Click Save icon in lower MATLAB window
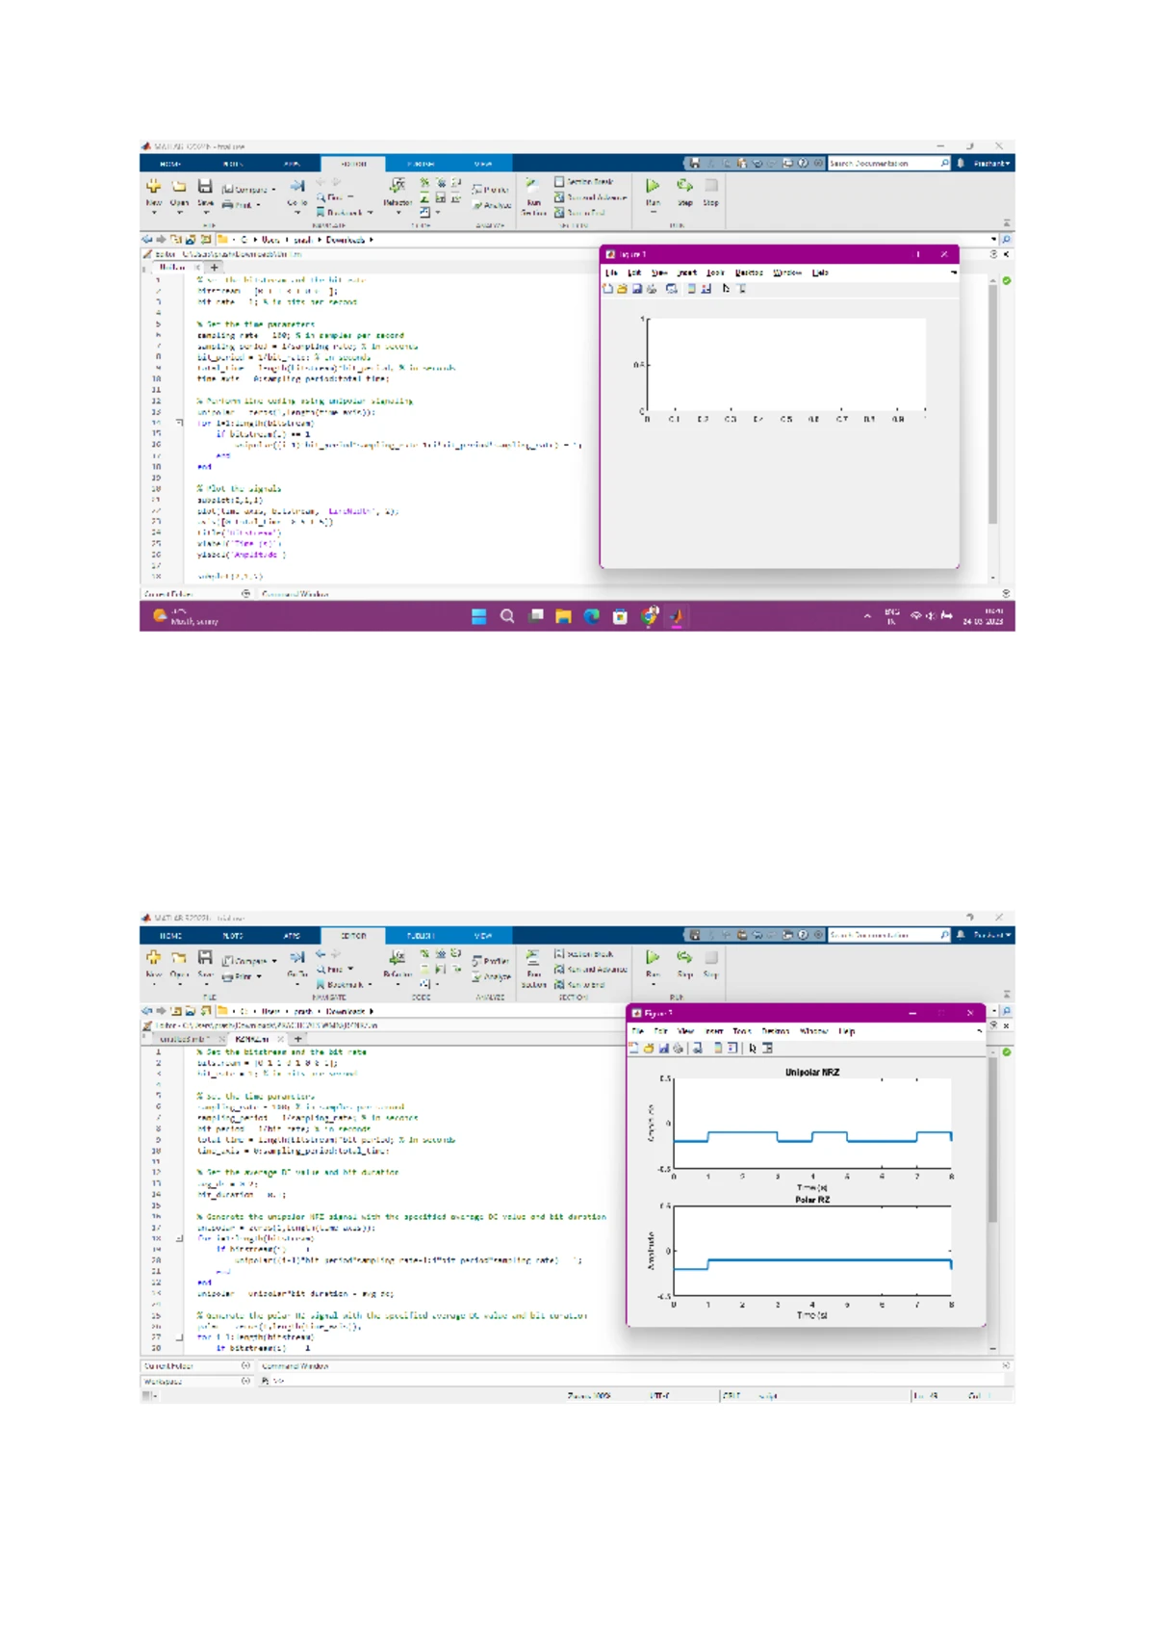This screenshot has height=1633, width=1155. coord(205,957)
